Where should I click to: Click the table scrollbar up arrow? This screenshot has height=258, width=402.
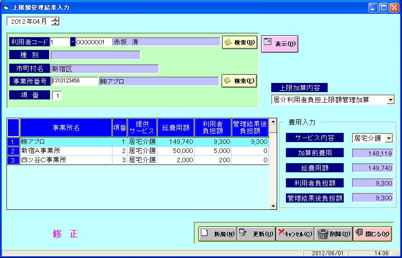[x=273, y=121]
